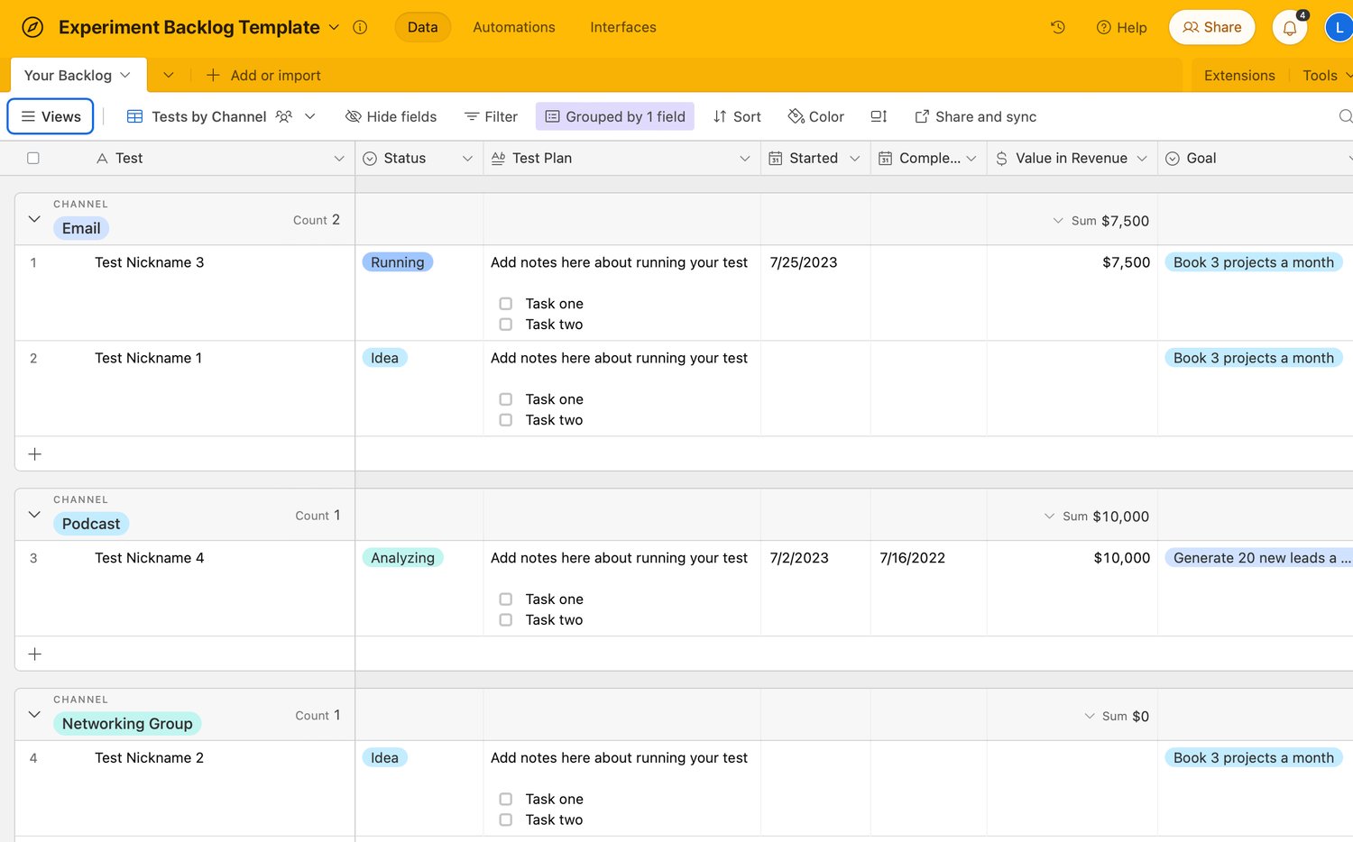
Task: Add a new row under Podcast group
Action: pos(35,654)
